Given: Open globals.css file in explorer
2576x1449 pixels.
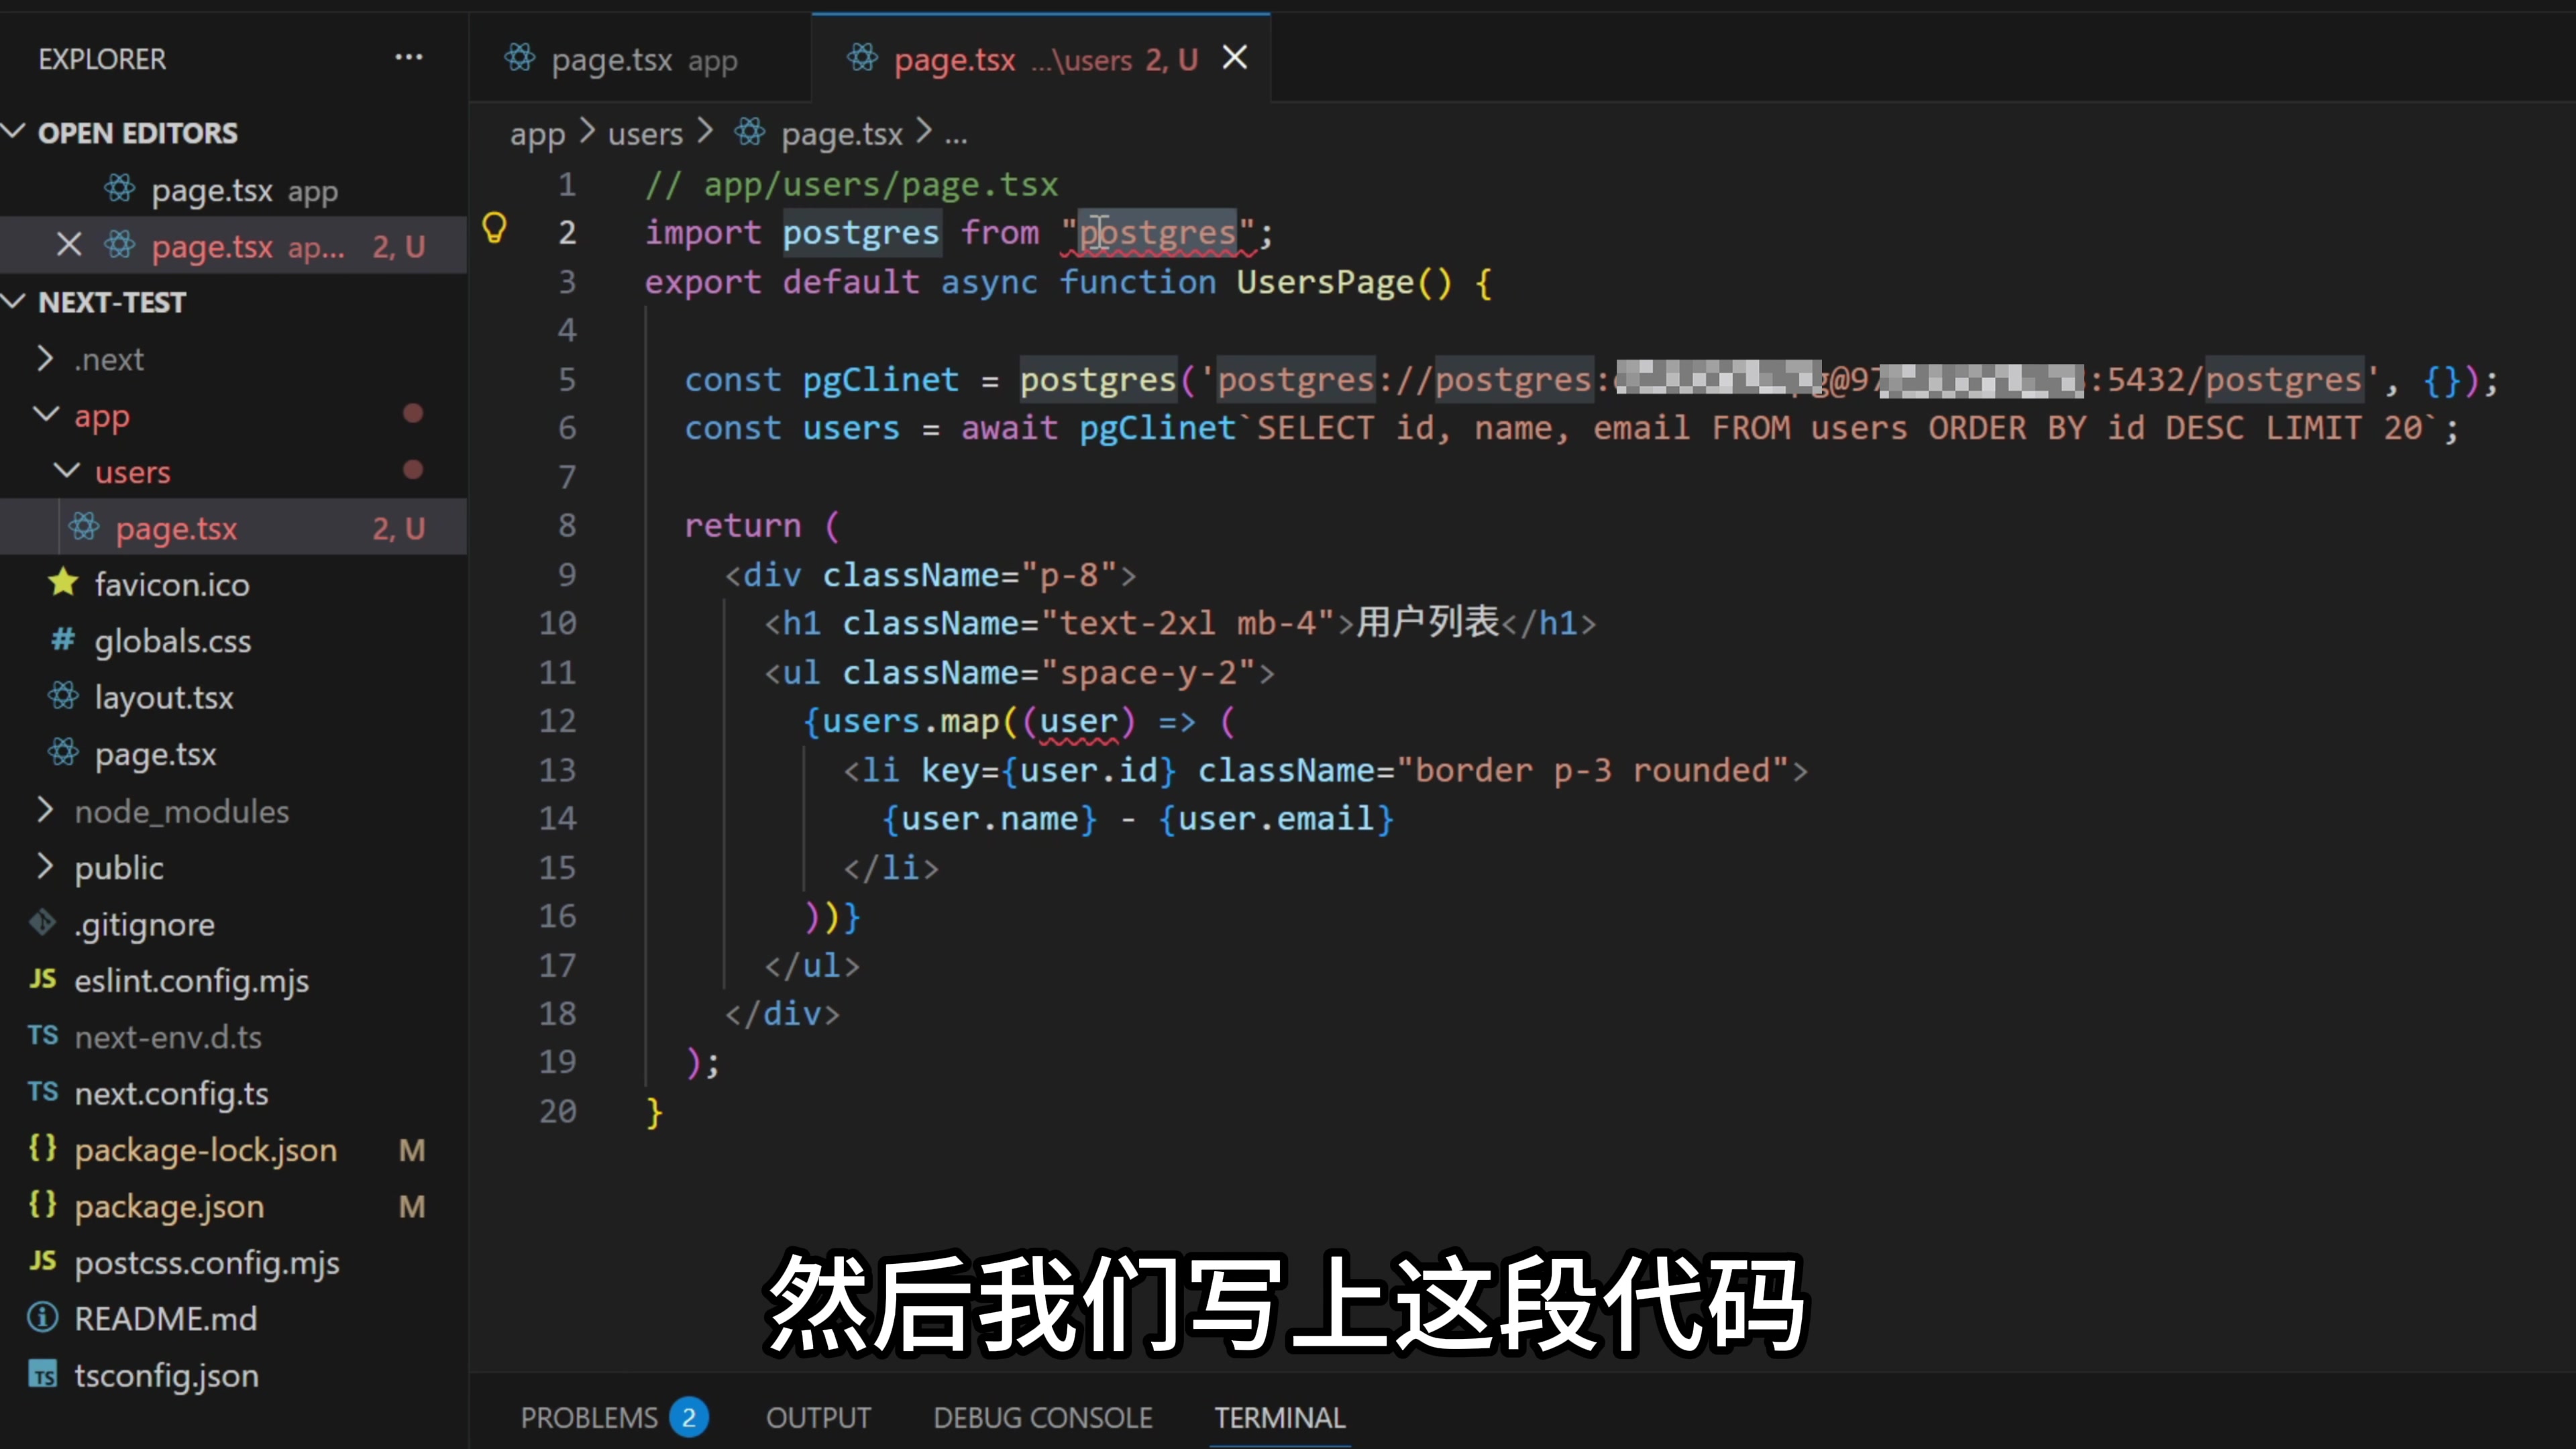Looking at the screenshot, I should pos(172,641).
